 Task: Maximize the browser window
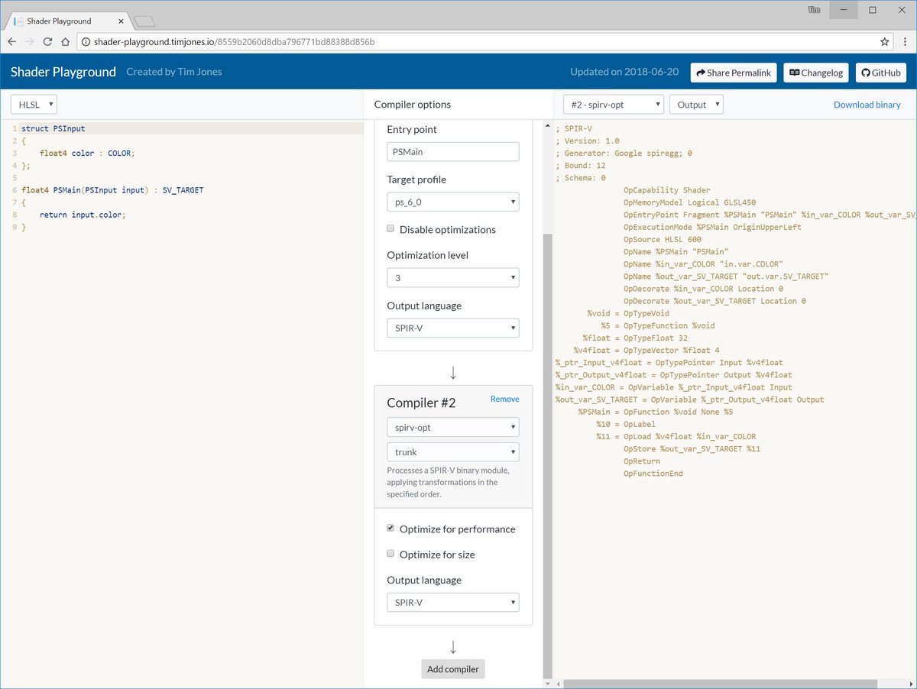click(872, 10)
